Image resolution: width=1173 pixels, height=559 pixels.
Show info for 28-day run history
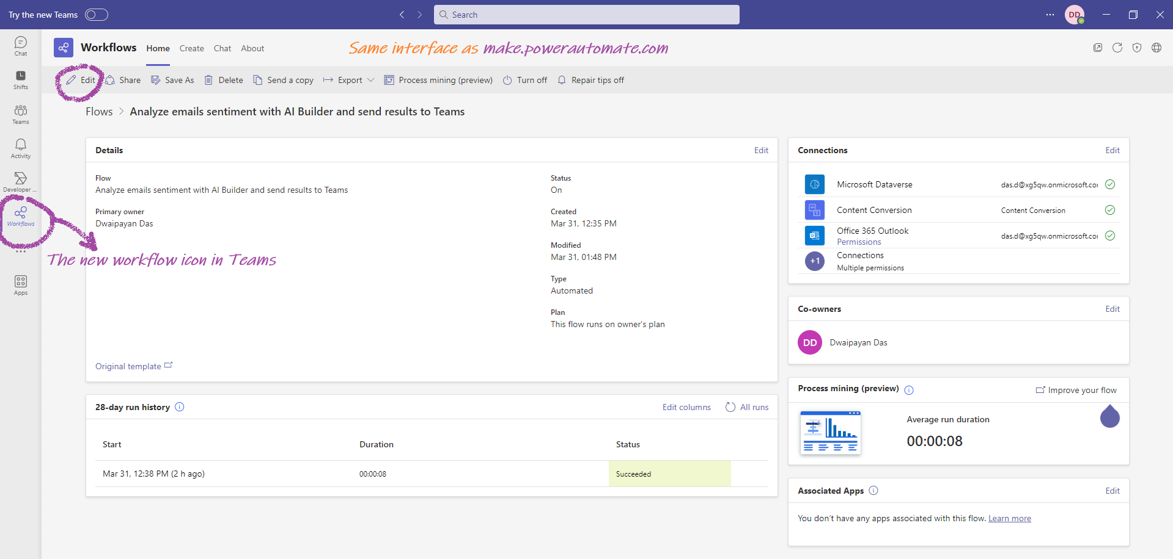[180, 407]
